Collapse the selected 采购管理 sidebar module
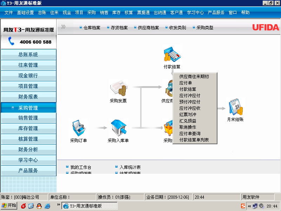Screen dimensions: 281x211 tap(28, 108)
